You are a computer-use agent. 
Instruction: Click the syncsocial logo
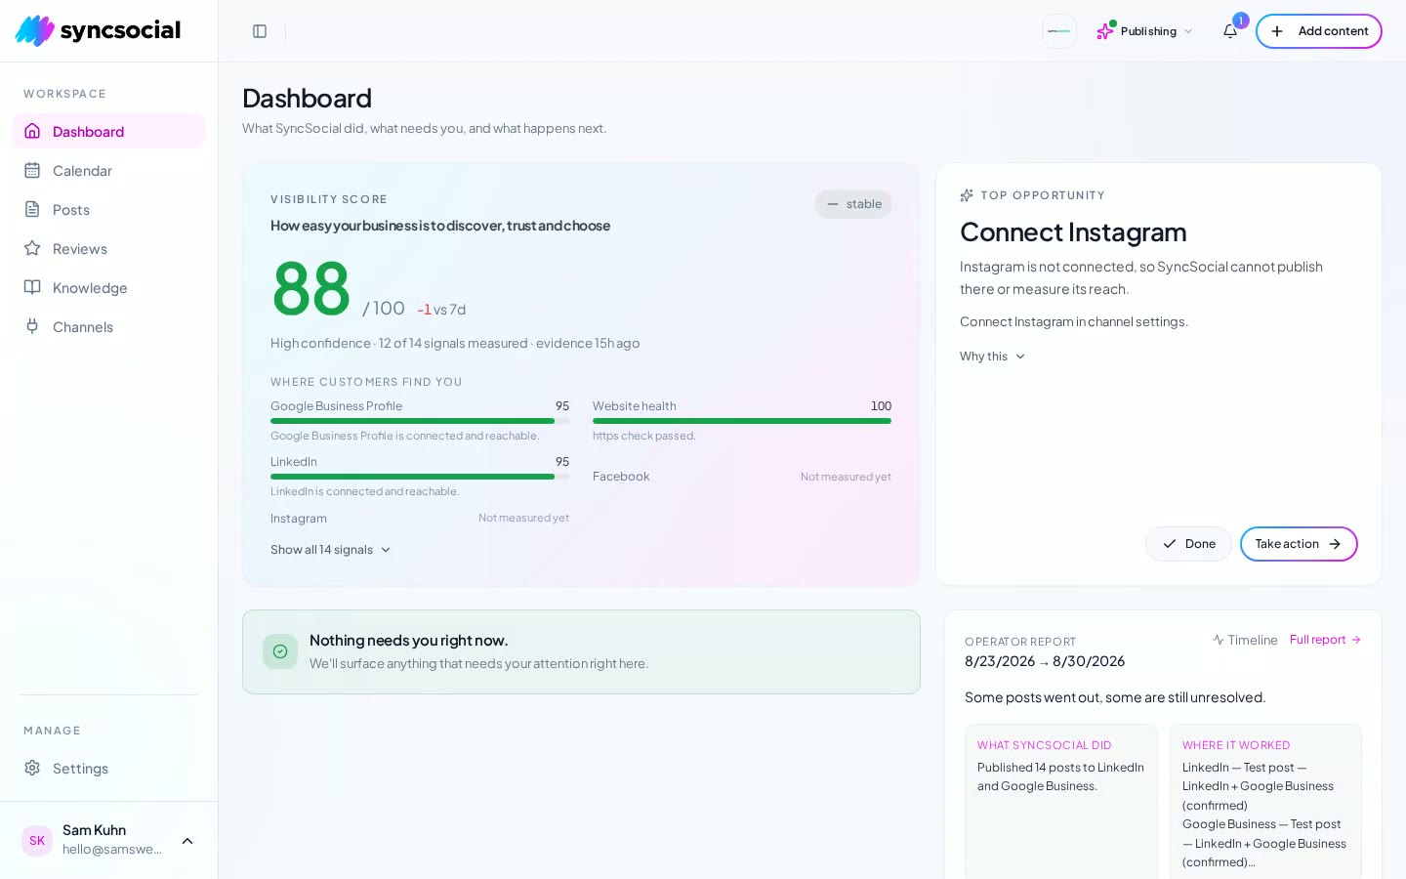98,30
